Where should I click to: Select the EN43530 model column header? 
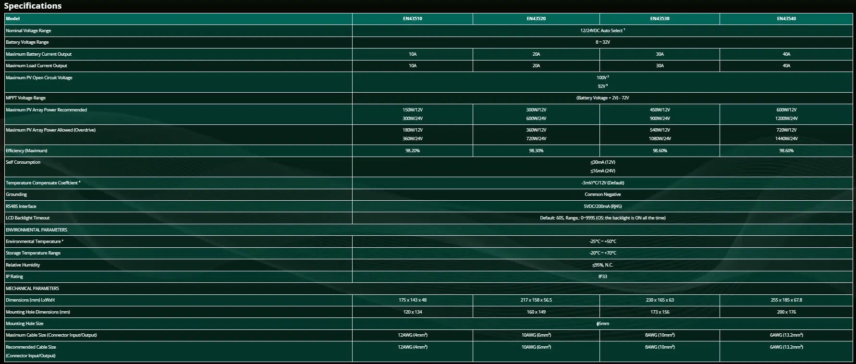pyautogui.click(x=660, y=19)
